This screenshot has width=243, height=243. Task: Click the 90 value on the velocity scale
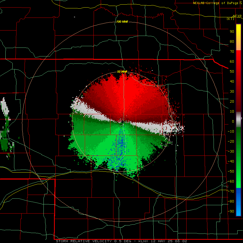point(232,32)
